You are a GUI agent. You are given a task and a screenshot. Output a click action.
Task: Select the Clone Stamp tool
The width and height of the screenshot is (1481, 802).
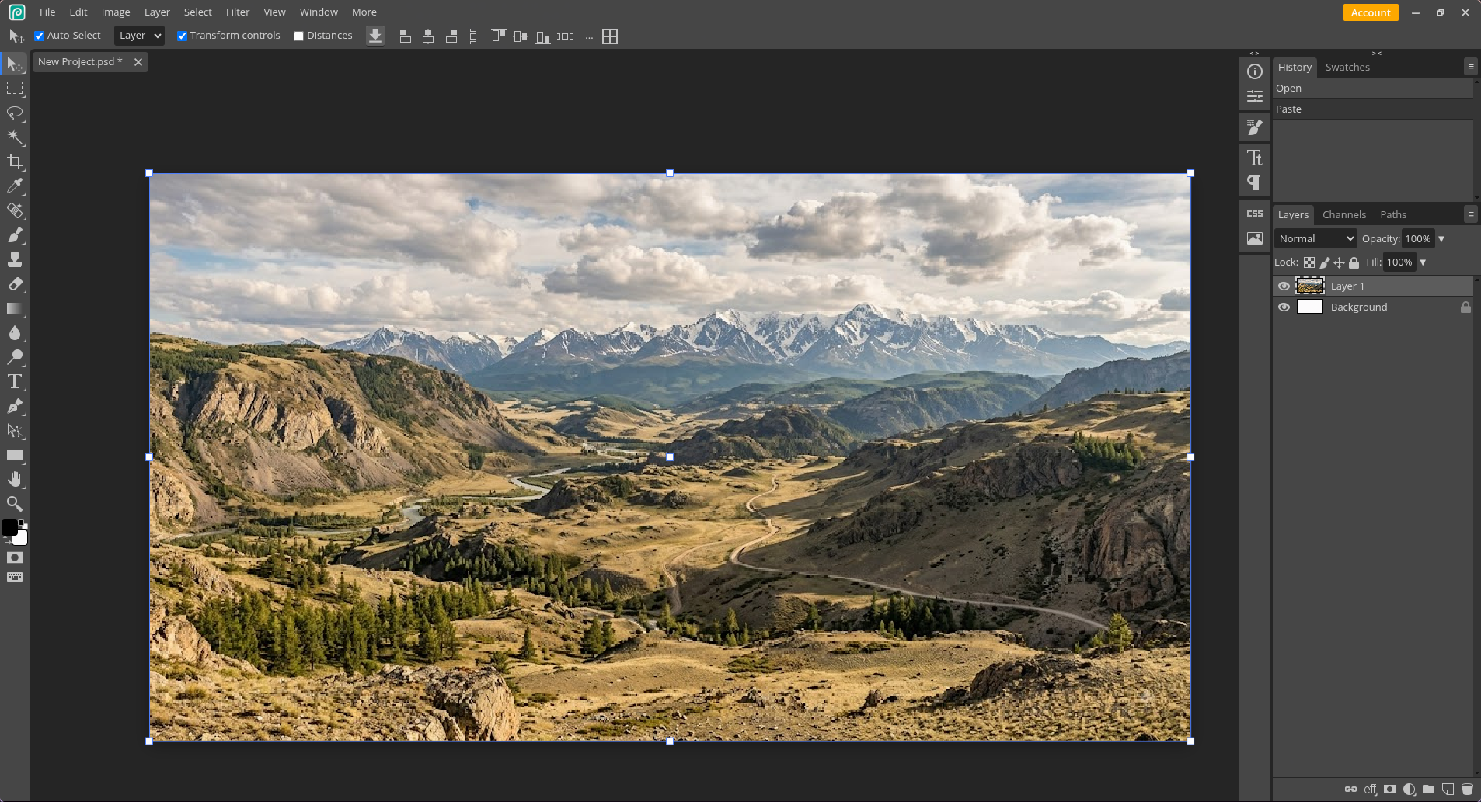tap(15, 259)
